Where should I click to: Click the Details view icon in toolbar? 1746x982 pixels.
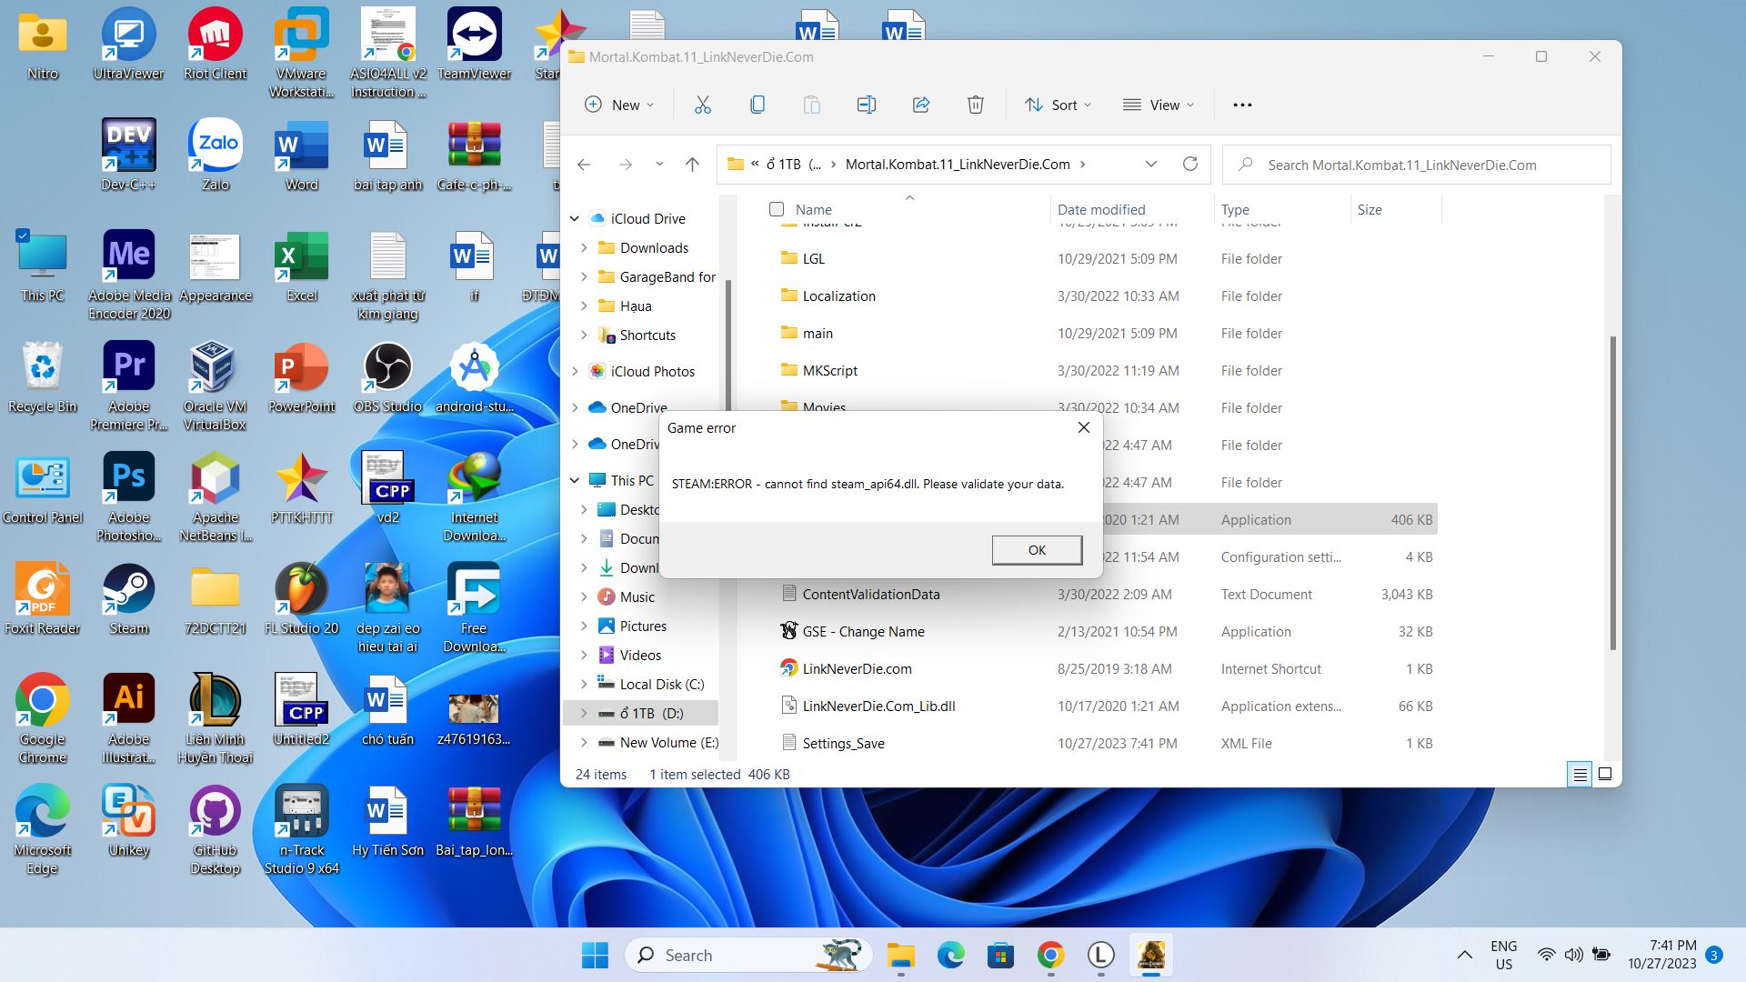[x=1580, y=774]
